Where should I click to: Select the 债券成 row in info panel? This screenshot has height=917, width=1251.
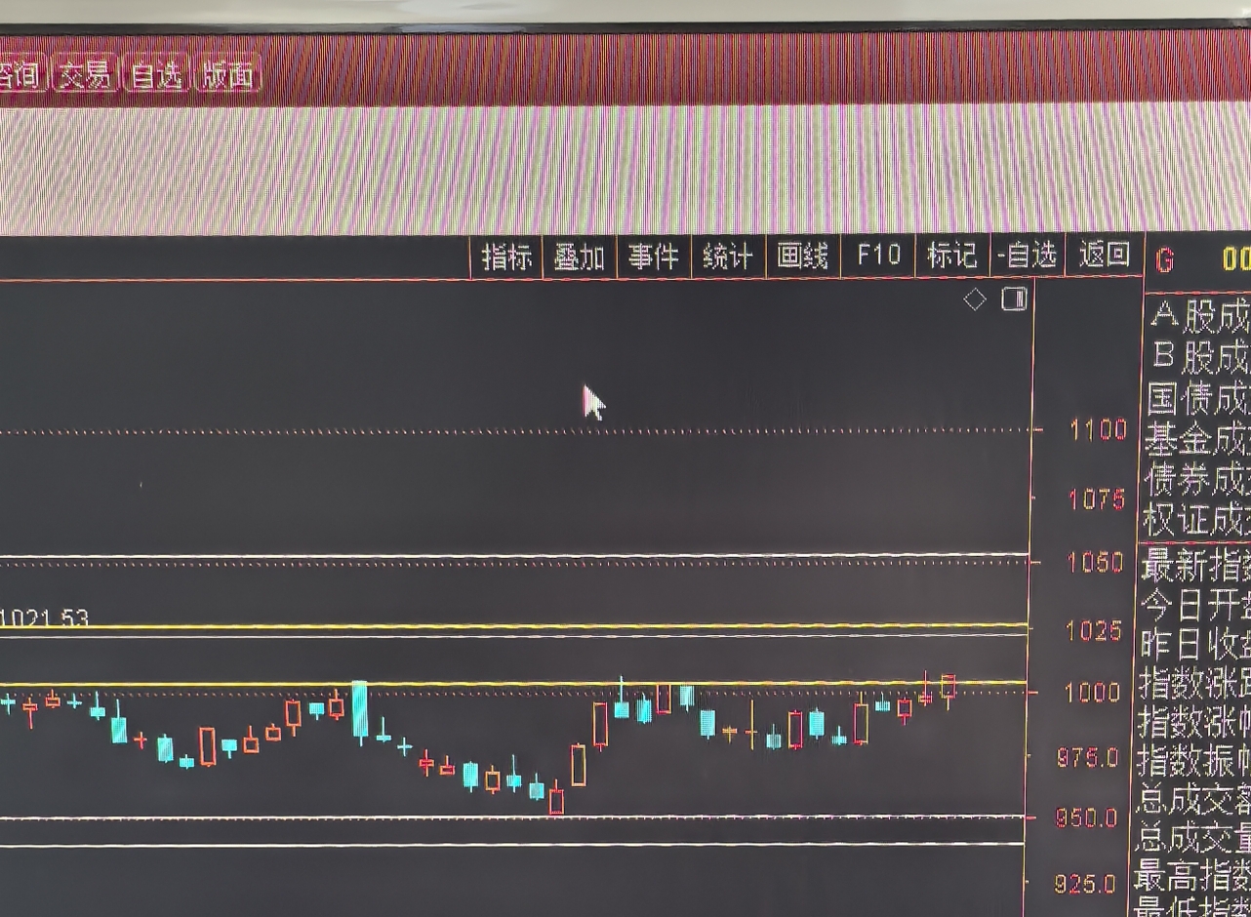(x=1196, y=480)
